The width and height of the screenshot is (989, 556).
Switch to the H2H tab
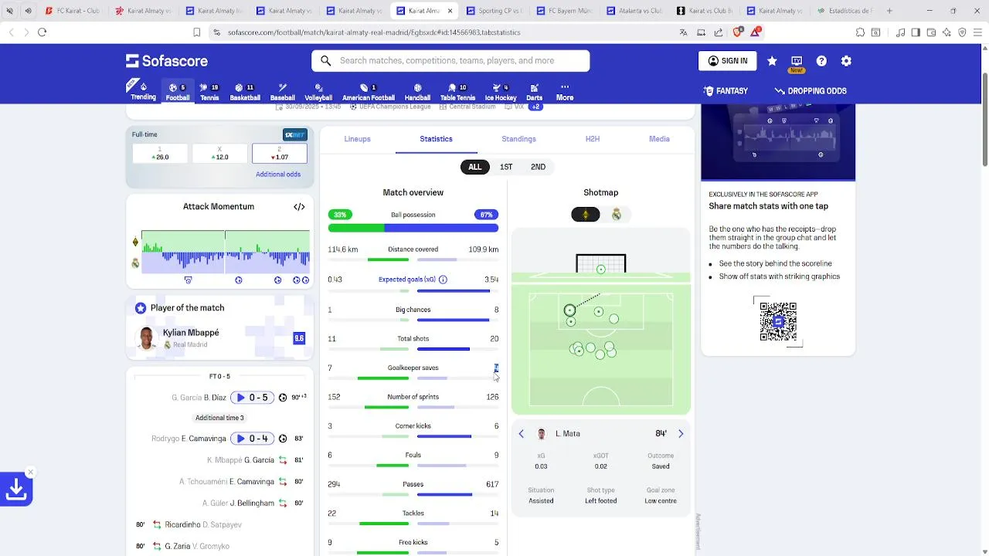tap(593, 139)
